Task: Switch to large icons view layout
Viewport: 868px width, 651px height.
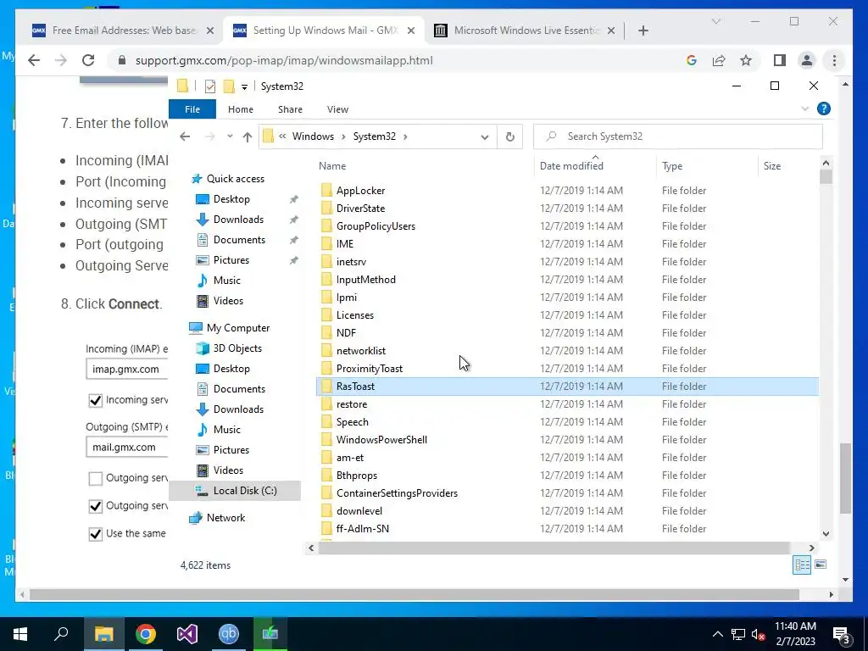Action: (821, 565)
